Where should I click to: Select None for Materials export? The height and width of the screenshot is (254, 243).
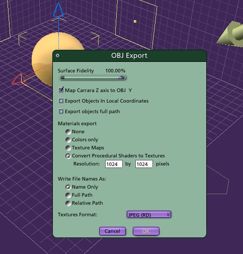(x=68, y=132)
